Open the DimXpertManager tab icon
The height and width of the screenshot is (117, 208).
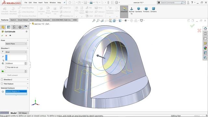point(20,27)
